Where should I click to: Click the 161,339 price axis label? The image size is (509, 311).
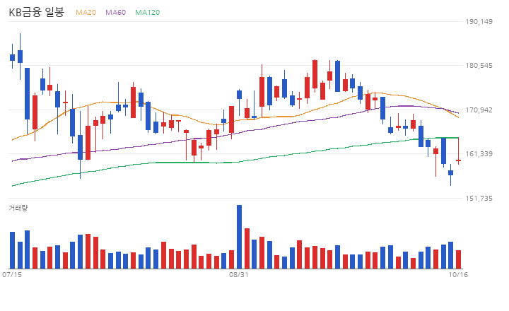pos(479,154)
